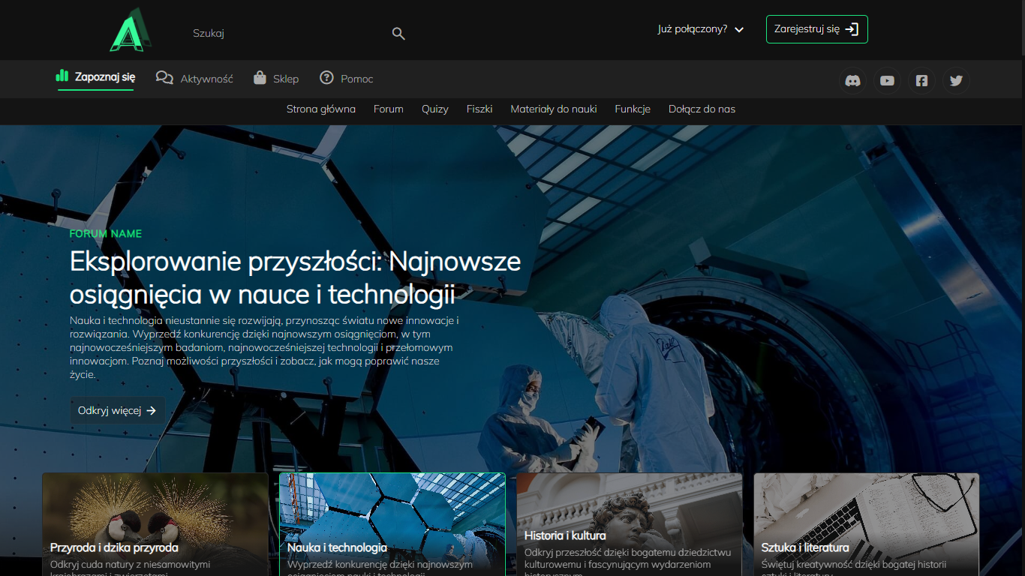Open the Discord social icon
Viewport: 1025px width, 576px height.
[852, 81]
